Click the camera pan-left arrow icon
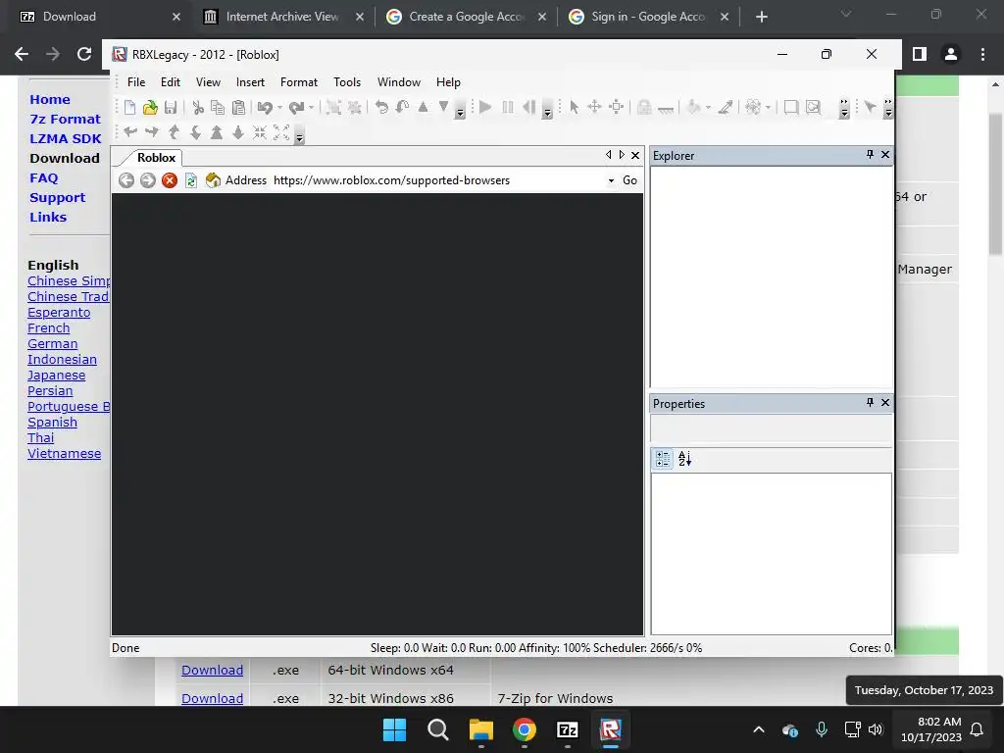 (130, 132)
